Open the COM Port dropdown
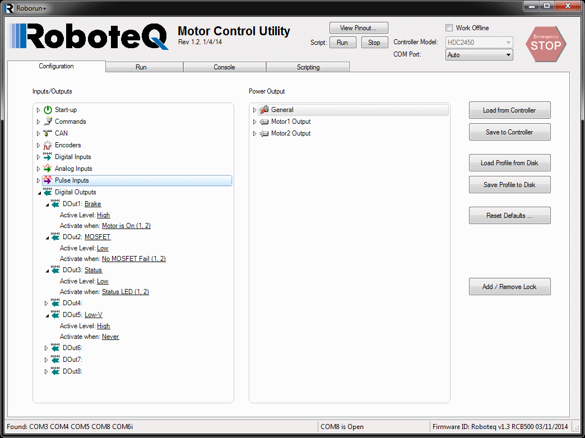Image resolution: width=585 pixels, height=438 pixels. [479, 55]
